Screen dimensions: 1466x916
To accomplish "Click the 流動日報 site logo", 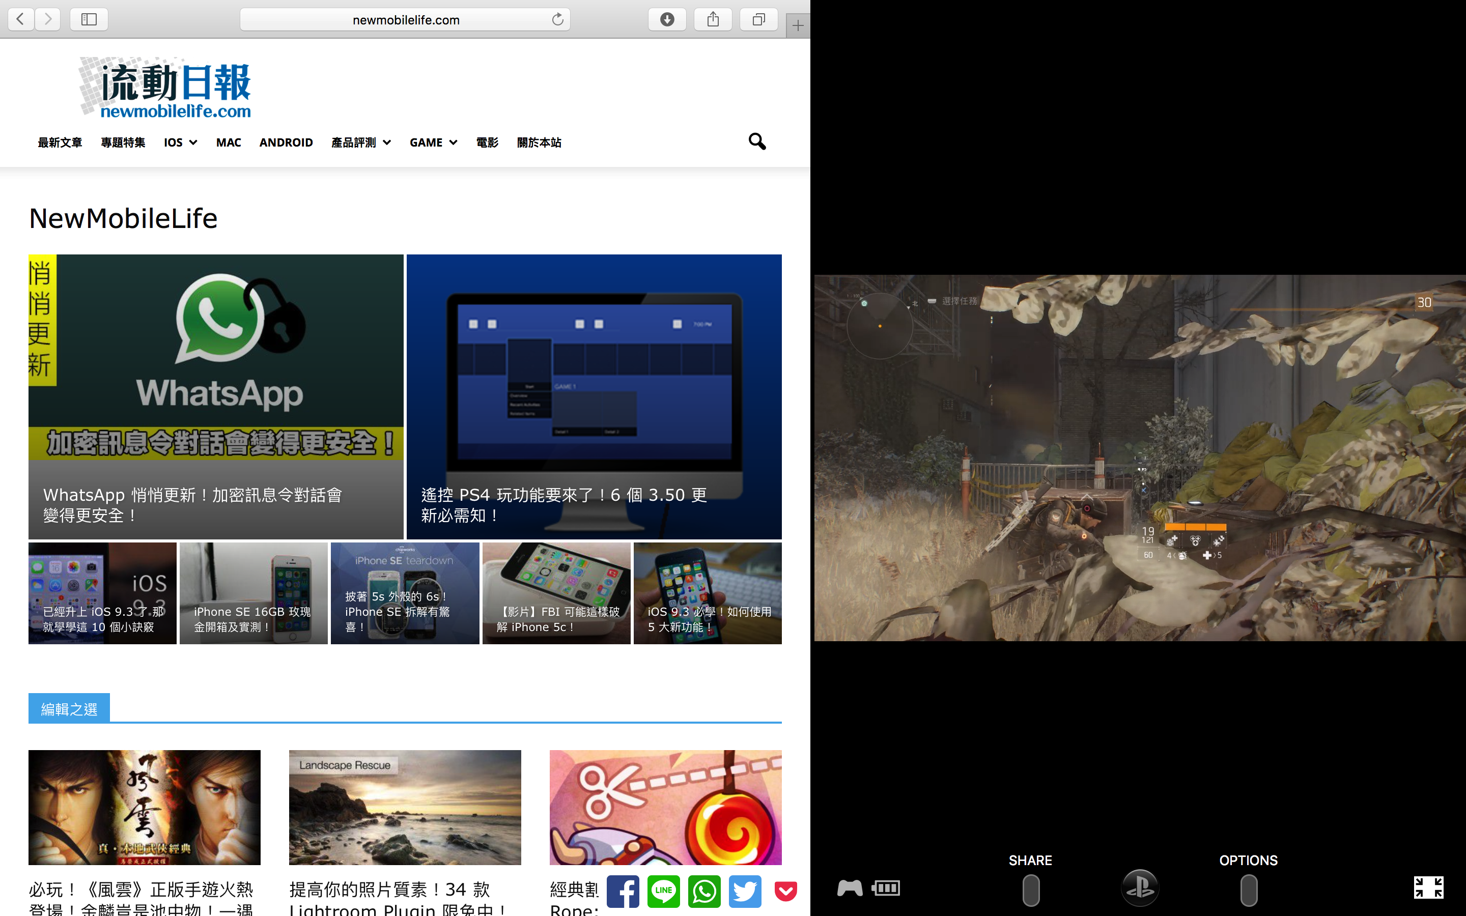I will [x=165, y=87].
